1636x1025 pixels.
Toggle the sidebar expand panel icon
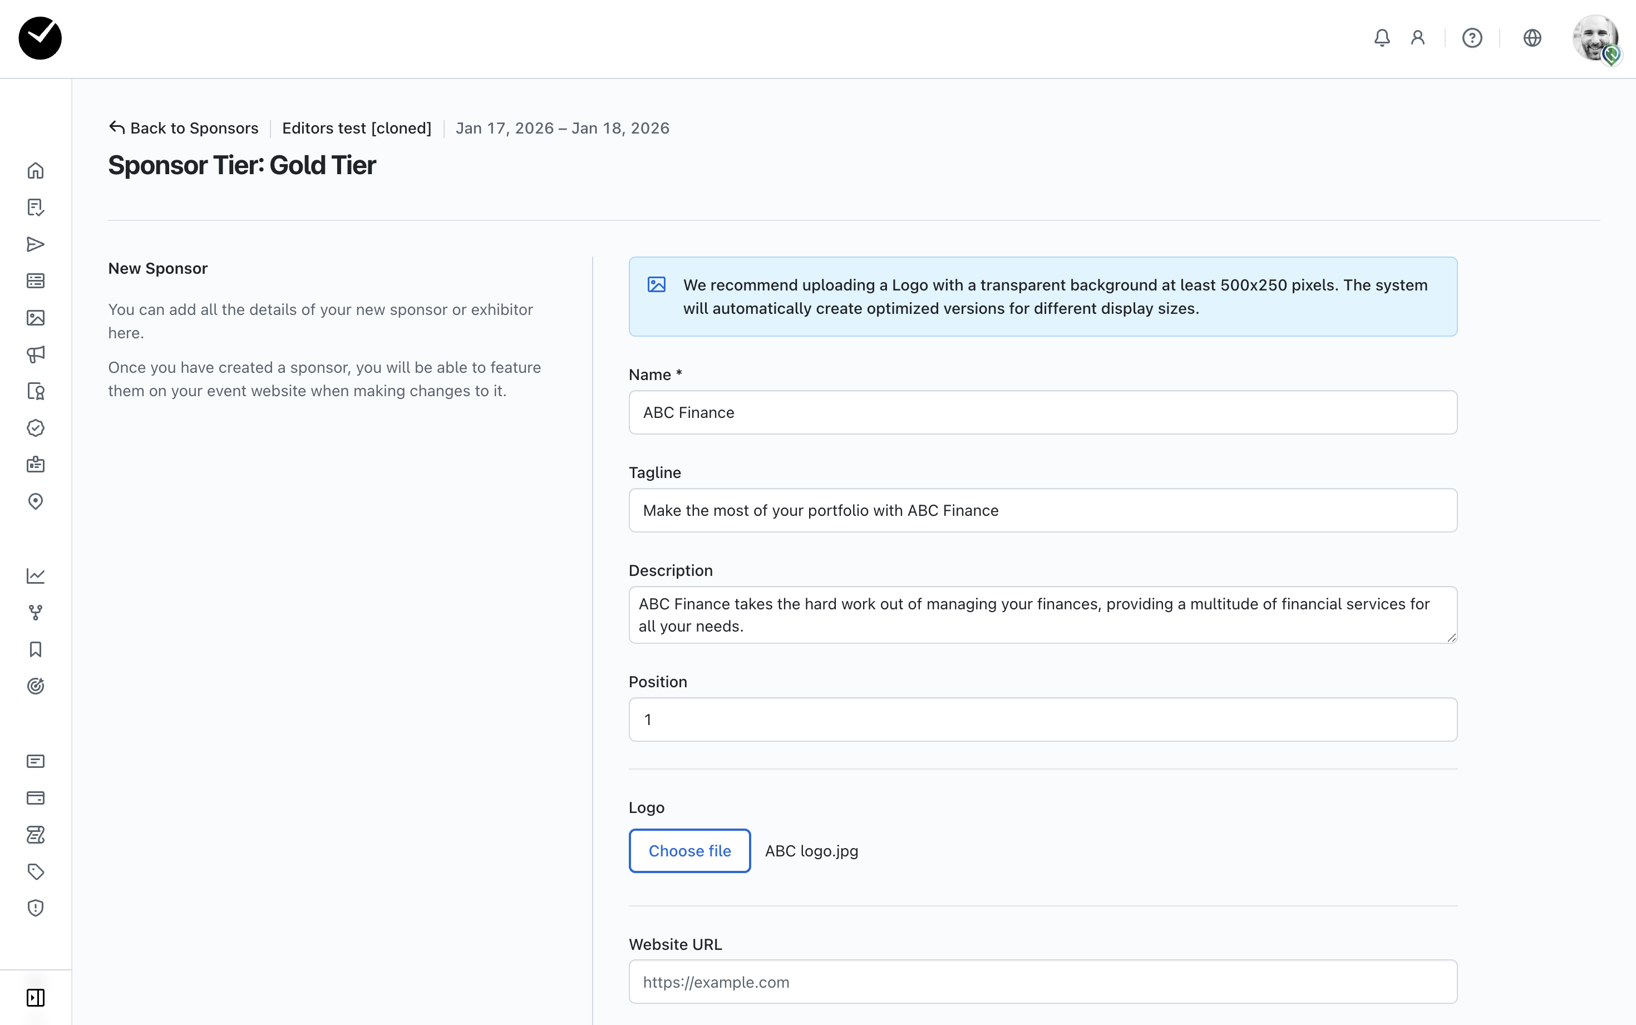[35, 997]
